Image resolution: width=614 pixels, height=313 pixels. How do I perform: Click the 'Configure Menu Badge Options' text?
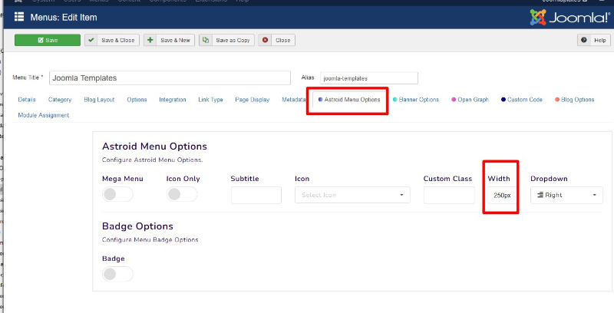coord(150,240)
